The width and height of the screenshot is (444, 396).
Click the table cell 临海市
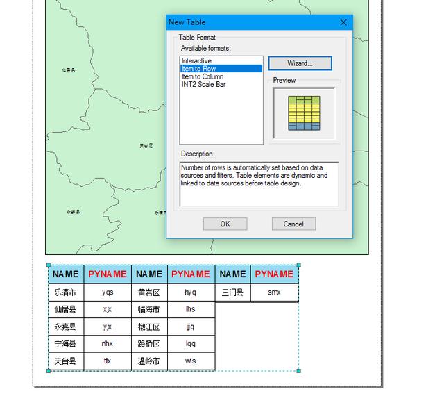coord(149,309)
